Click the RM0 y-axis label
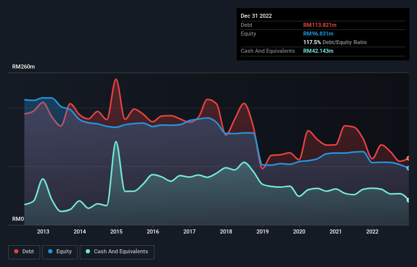The width and height of the screenshot is (417, 267). tap(18, 219)
